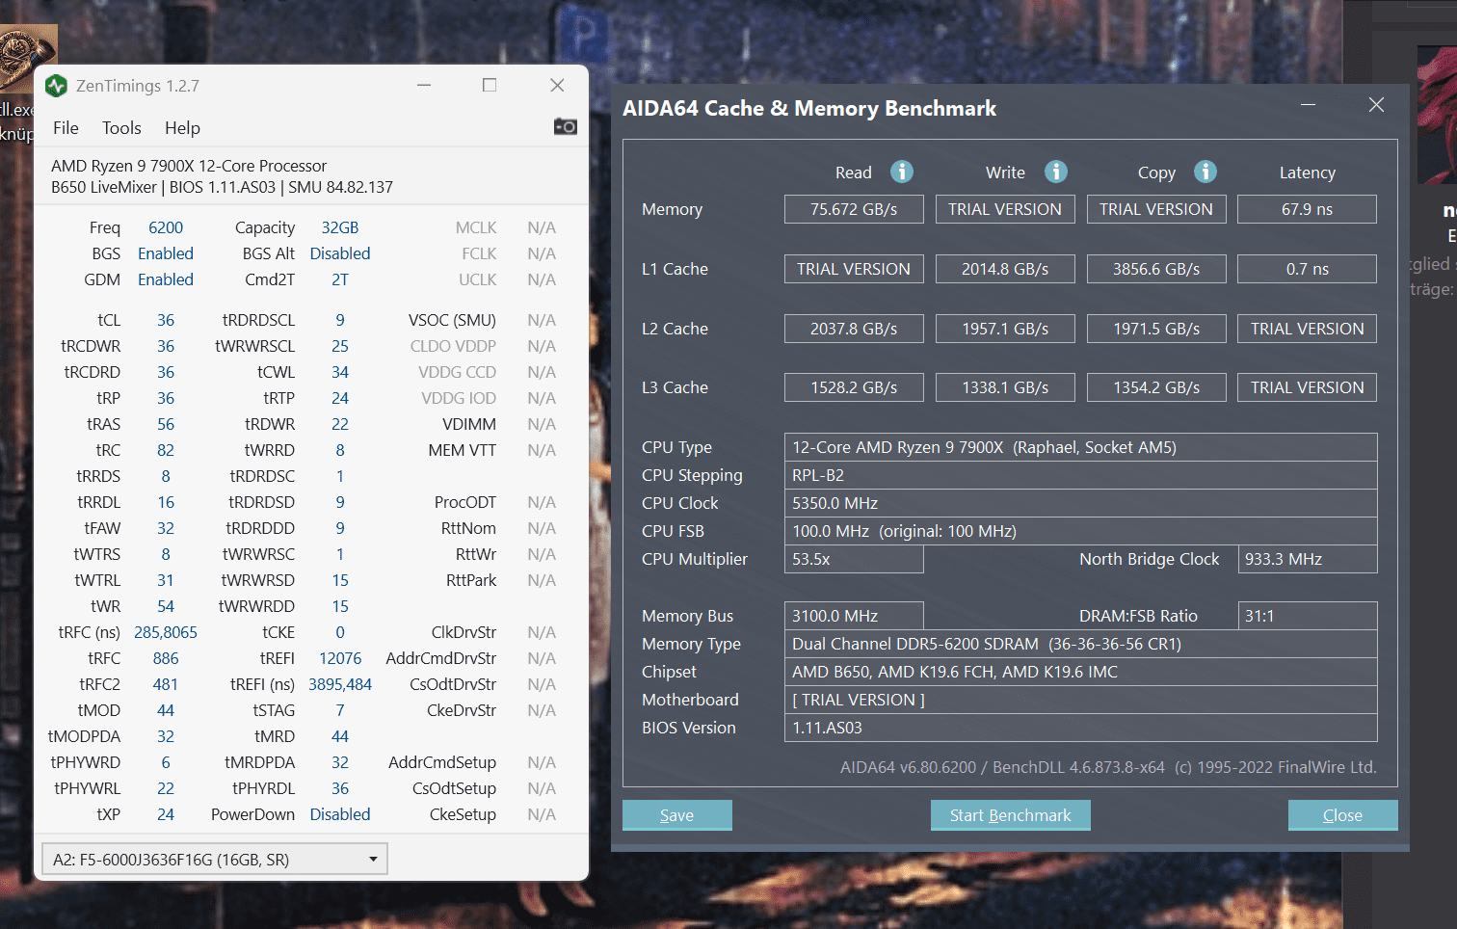This screenshot has width=1457, height=929.
Task: Click the CPU Clock 5350.0 MHz field
Action: [1080, 503]
